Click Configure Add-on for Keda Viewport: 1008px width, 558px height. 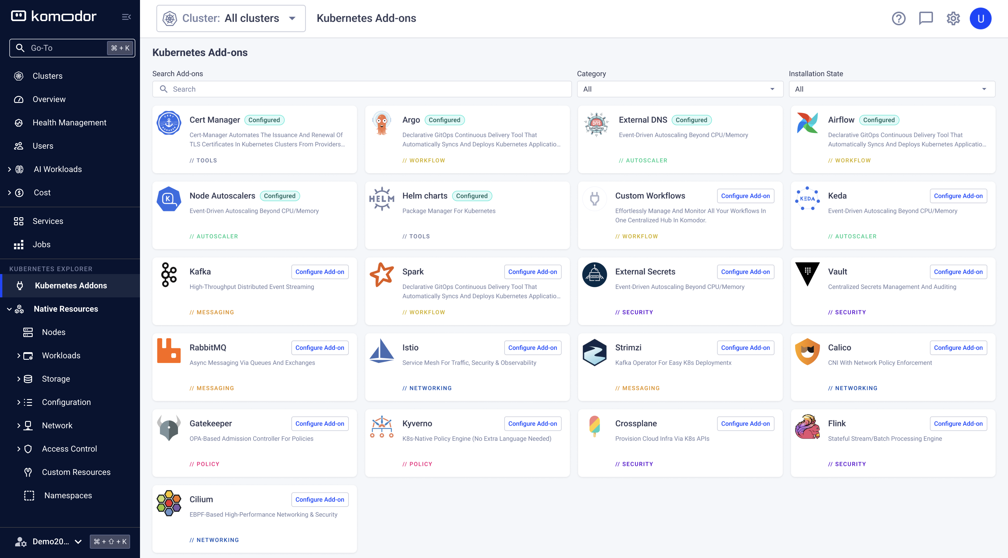[958, 196]
